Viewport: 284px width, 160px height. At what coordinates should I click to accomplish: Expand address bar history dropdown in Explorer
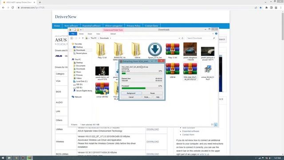click(x=179, y=38)
